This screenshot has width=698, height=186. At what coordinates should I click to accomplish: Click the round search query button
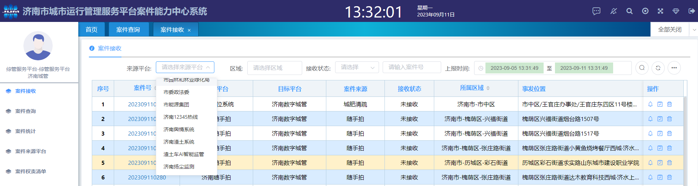coord(642,68)
